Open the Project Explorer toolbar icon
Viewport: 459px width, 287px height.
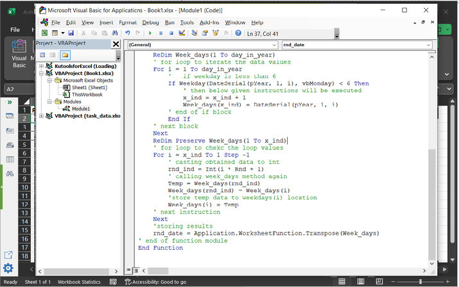(x=195, y=33)
